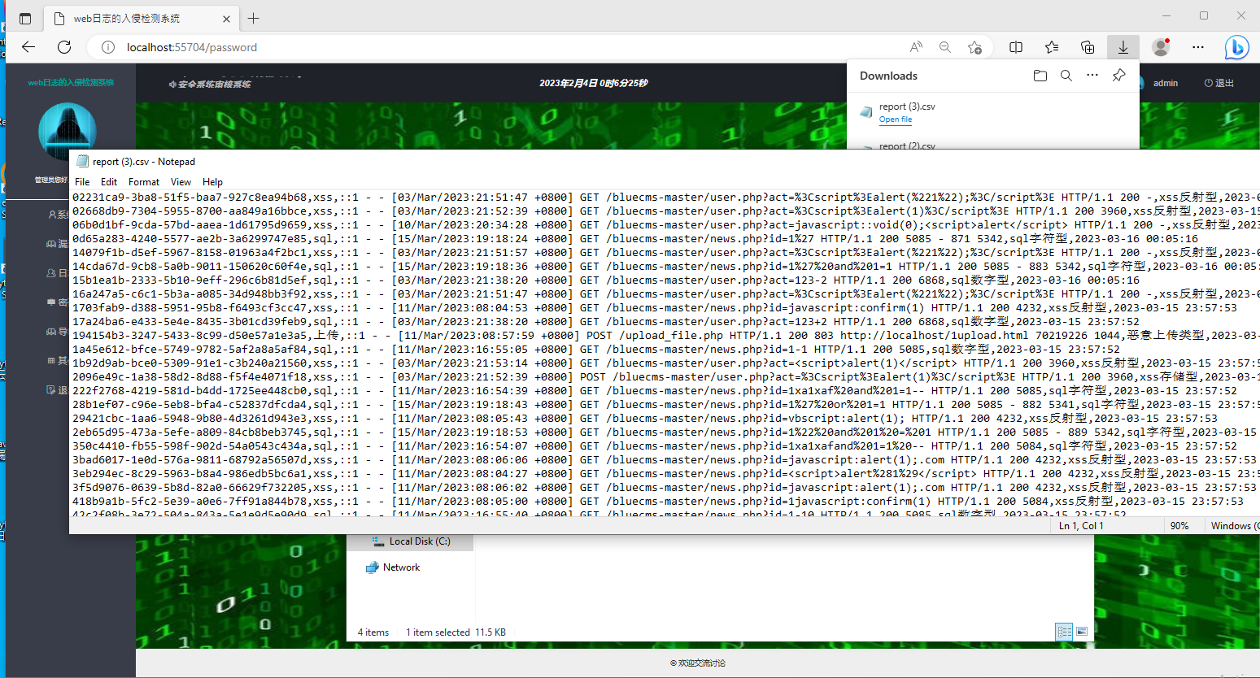The width and height of the screenshot is (1260, 678).
Task: Click the sixth sidebar item with grid icon
Action: [57, 361]
